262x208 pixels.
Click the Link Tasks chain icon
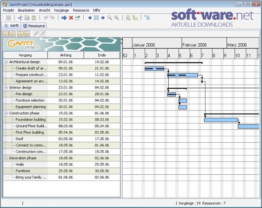(x=36, y=34)
